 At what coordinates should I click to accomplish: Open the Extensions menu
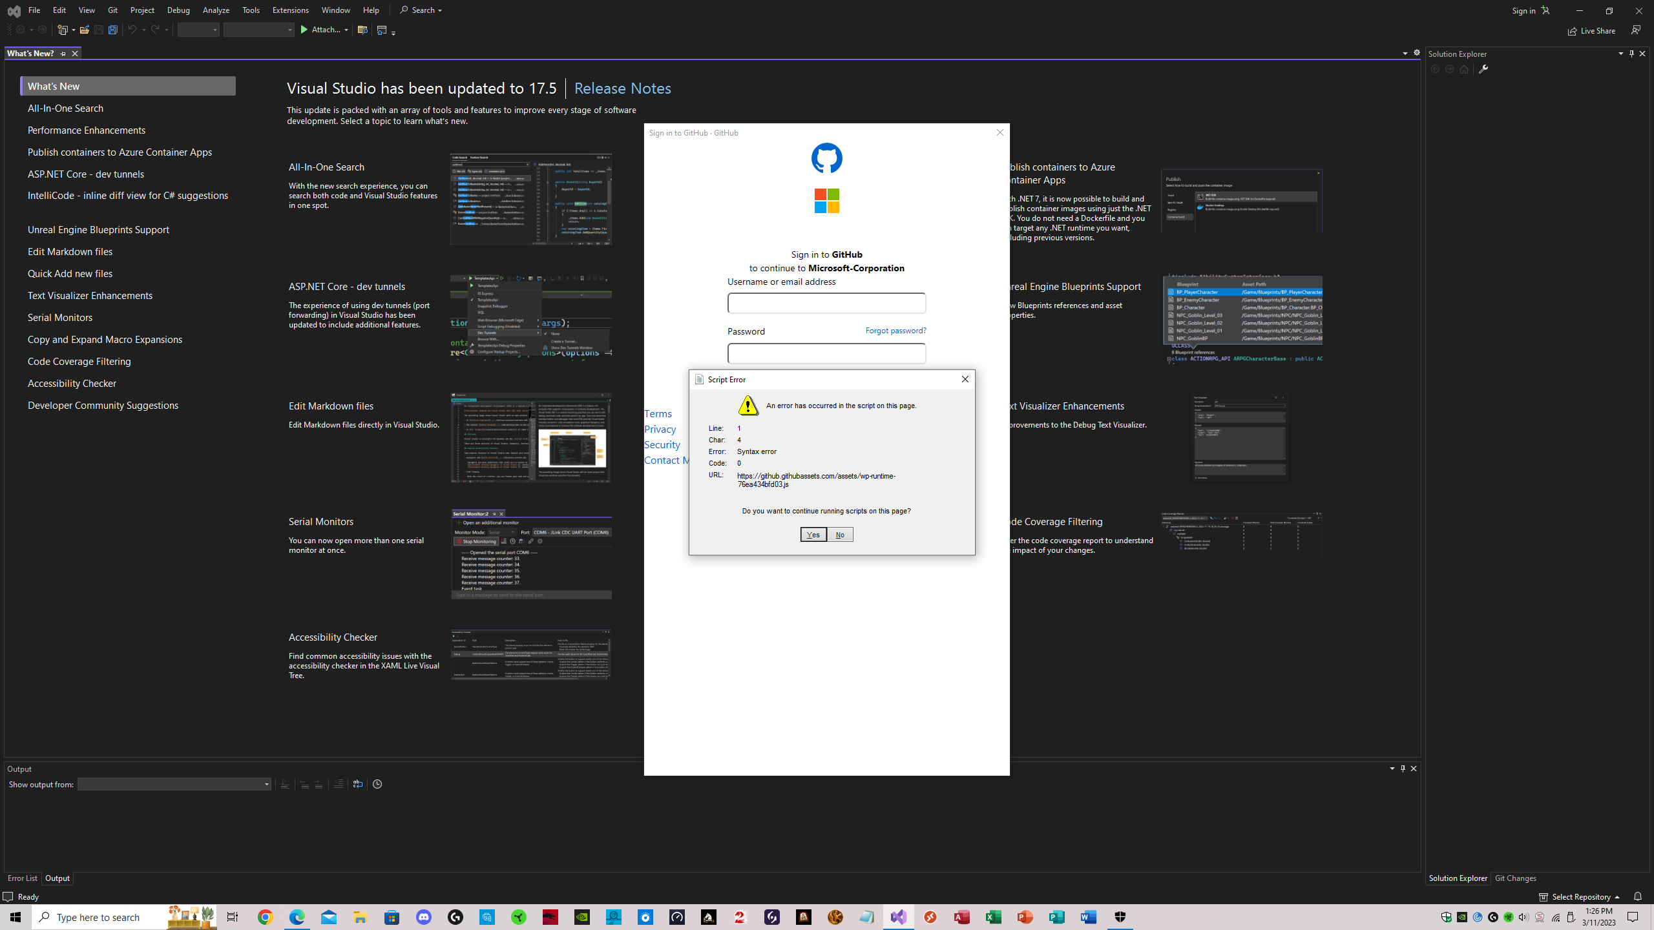(290, 10)
